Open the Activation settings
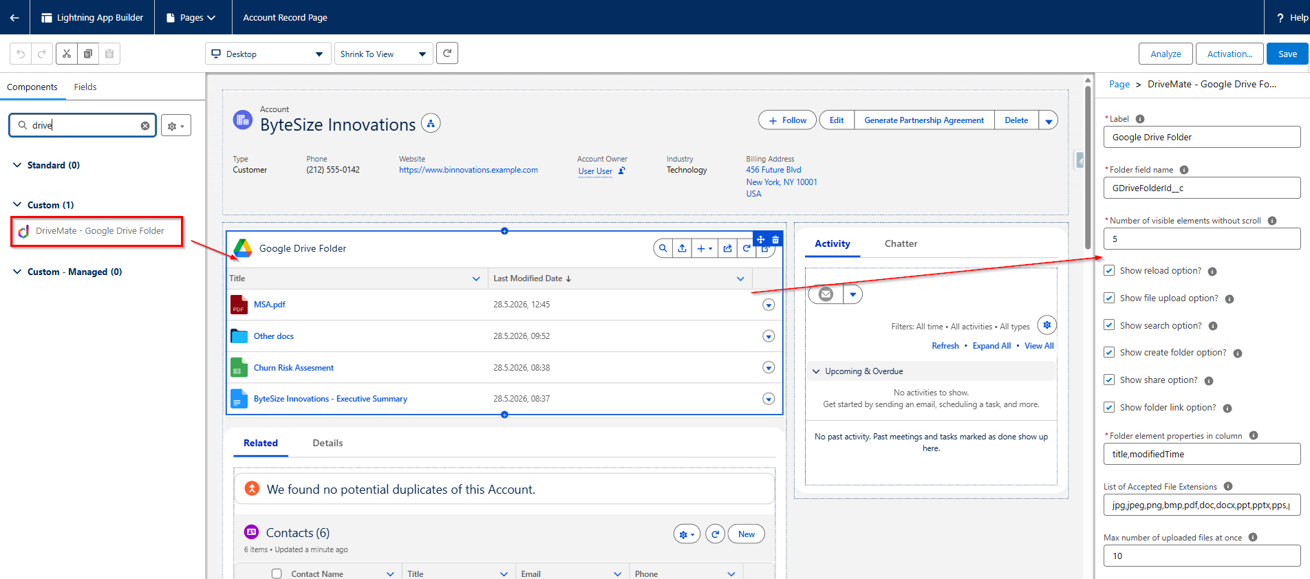The image size is (1310, 579). point(1230,54)
